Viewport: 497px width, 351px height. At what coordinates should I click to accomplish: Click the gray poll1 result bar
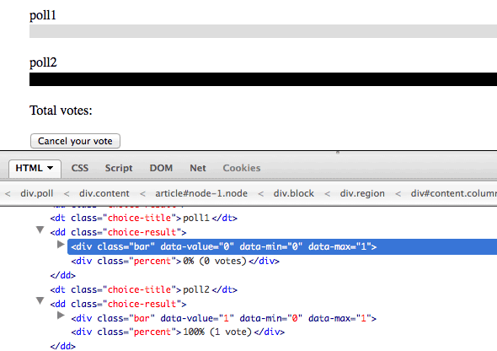click(263, 31)
